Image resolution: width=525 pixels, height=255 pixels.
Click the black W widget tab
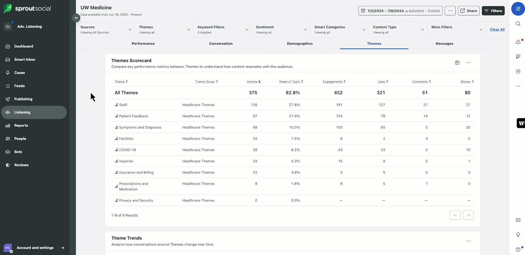pyautogui.click(x=521, y=123)
